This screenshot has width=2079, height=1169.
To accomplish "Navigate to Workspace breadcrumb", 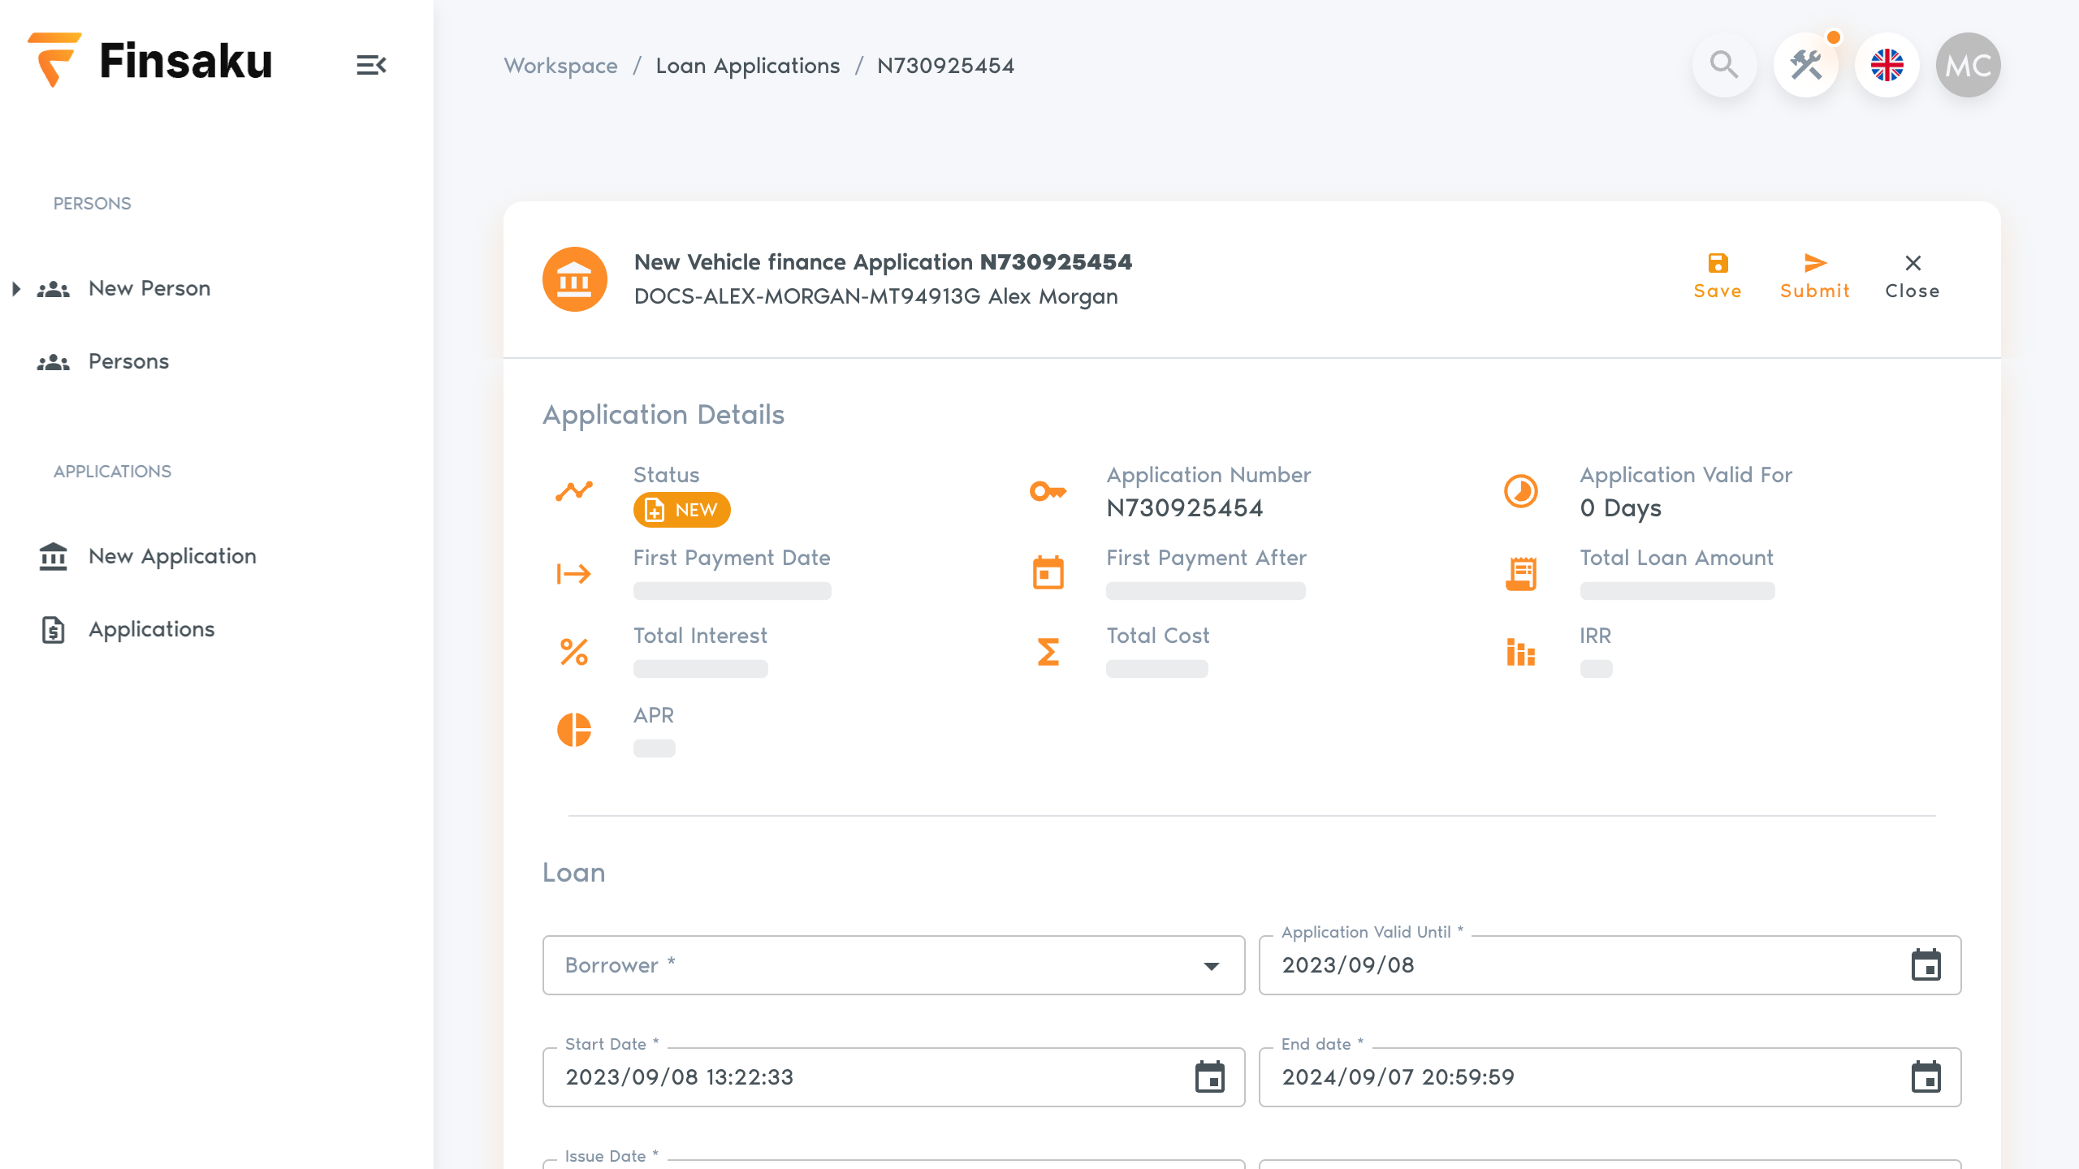I will click(x=560, y=66).
